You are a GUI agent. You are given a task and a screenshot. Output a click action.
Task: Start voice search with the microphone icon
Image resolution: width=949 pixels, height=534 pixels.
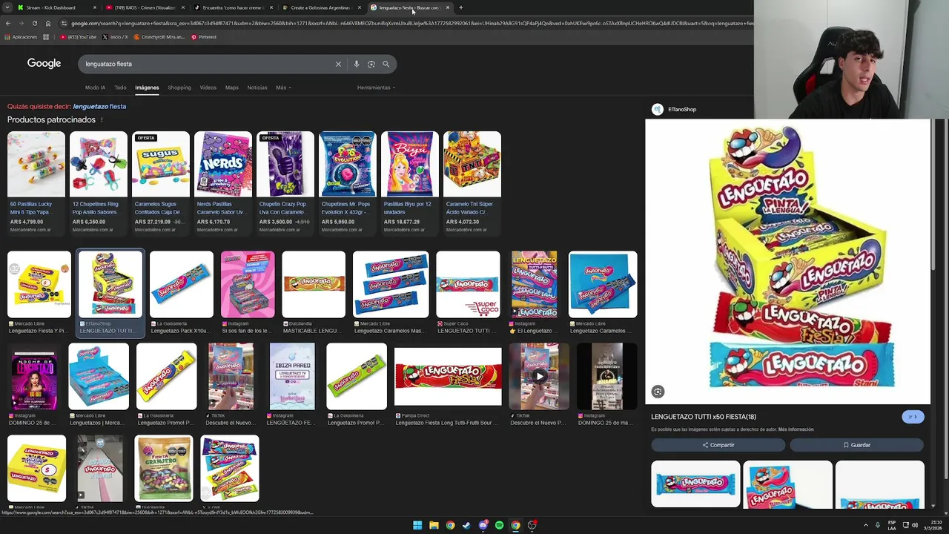(x=357, y=64)
